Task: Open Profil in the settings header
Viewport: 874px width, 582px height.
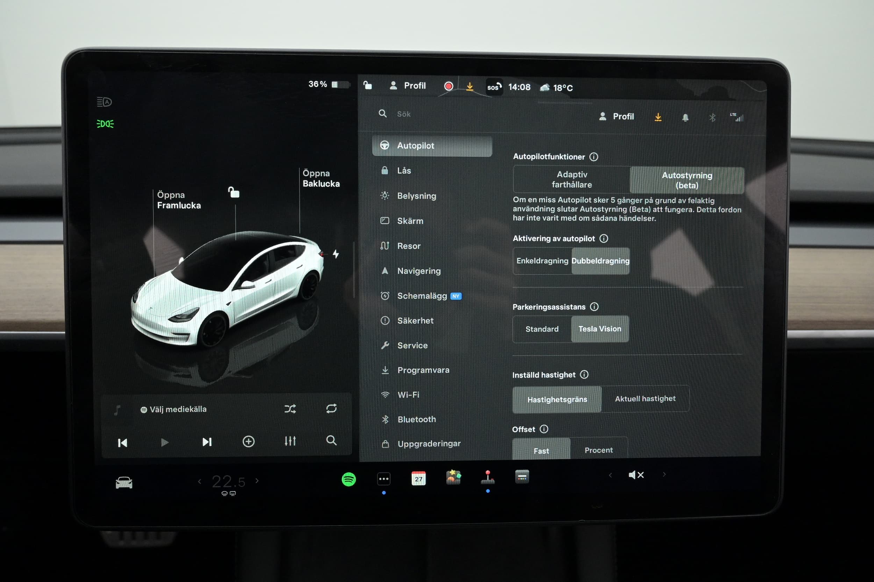Action: (x=616, y=117)
